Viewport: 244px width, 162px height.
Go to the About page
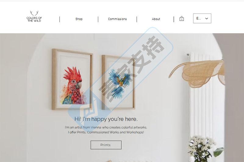coord(156,19)
